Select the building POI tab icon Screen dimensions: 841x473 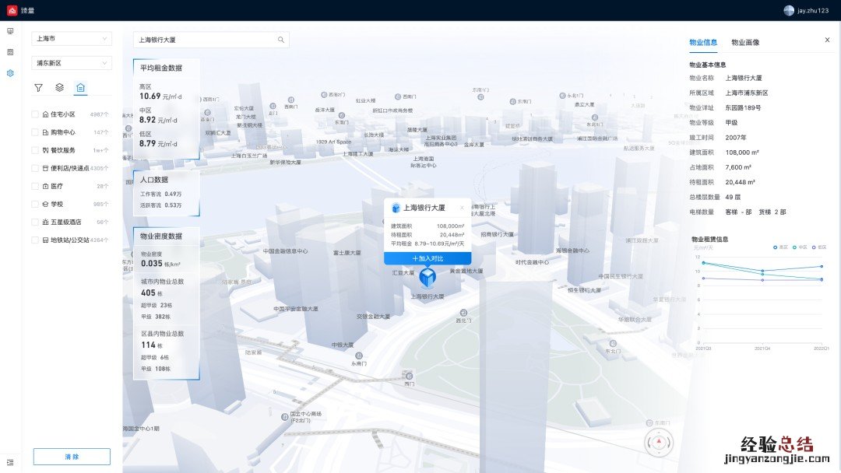pyautogui.click(x=80, y=87)
